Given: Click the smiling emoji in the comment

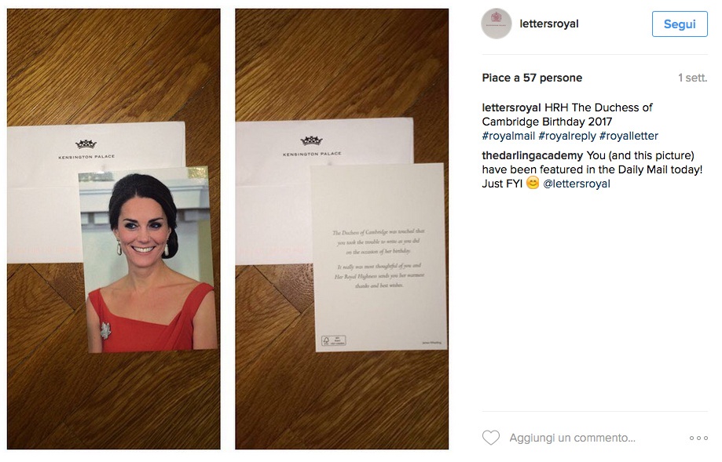Looking at the screenshot, I should (x=533, y=183).
